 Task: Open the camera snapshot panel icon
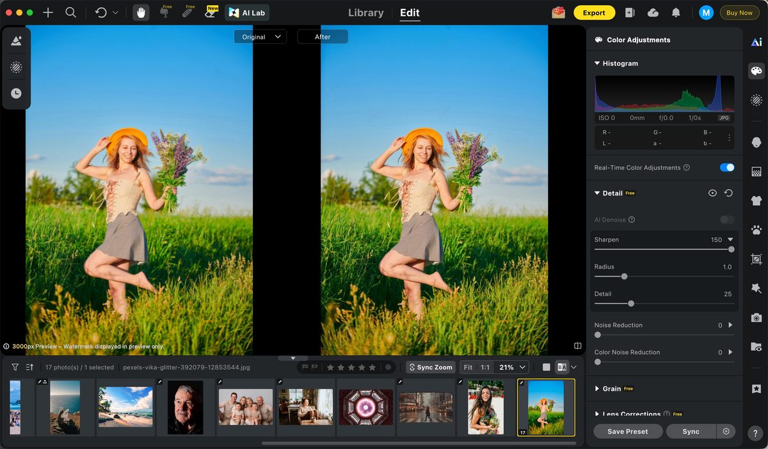point(756,318)
